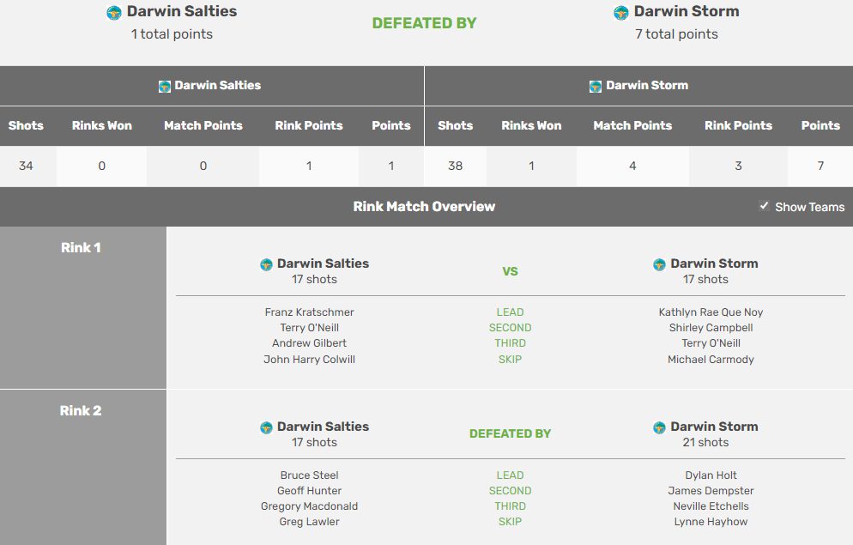Click the Darwin Salties logo in the top header
The image size is (853, 545).
coord(113,12)
